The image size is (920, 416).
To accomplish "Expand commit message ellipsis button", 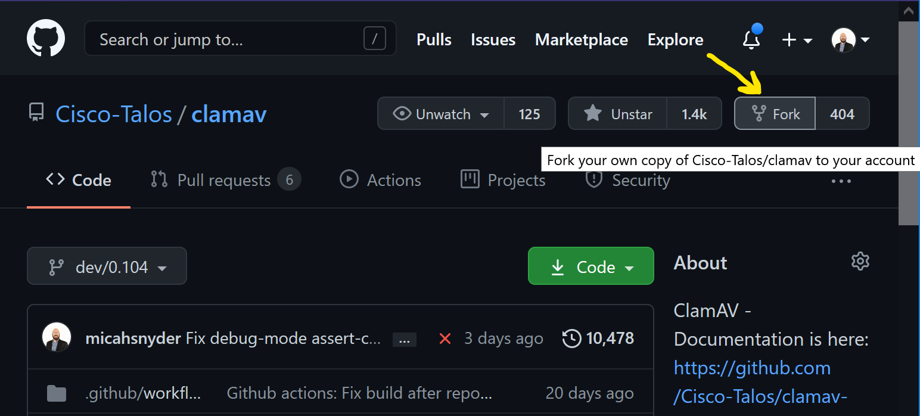I will pyautogui.click(x=404, y=340).
